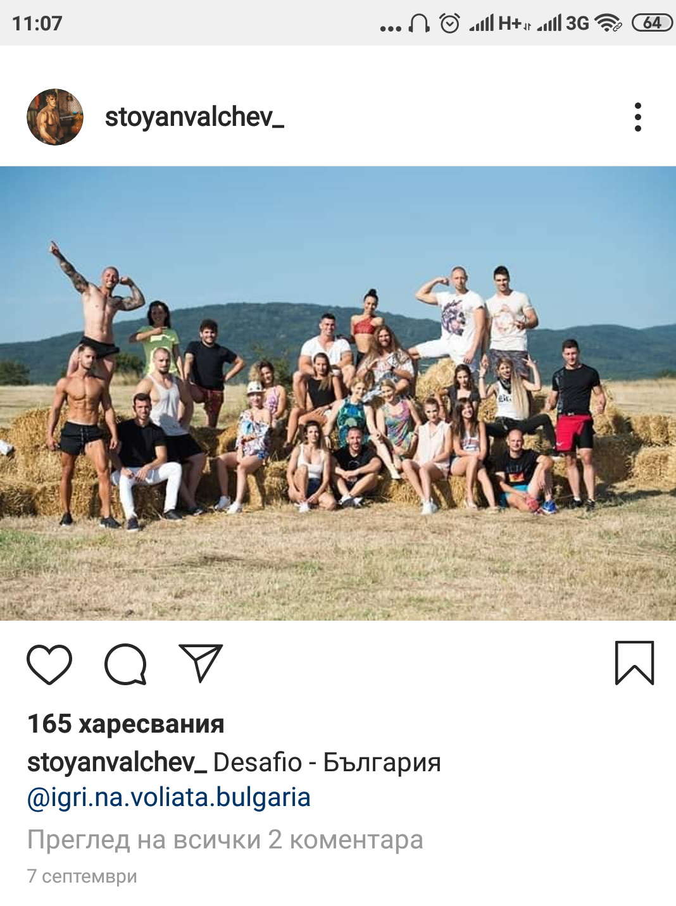Tap the alarm clock status icon

point(449,23)
